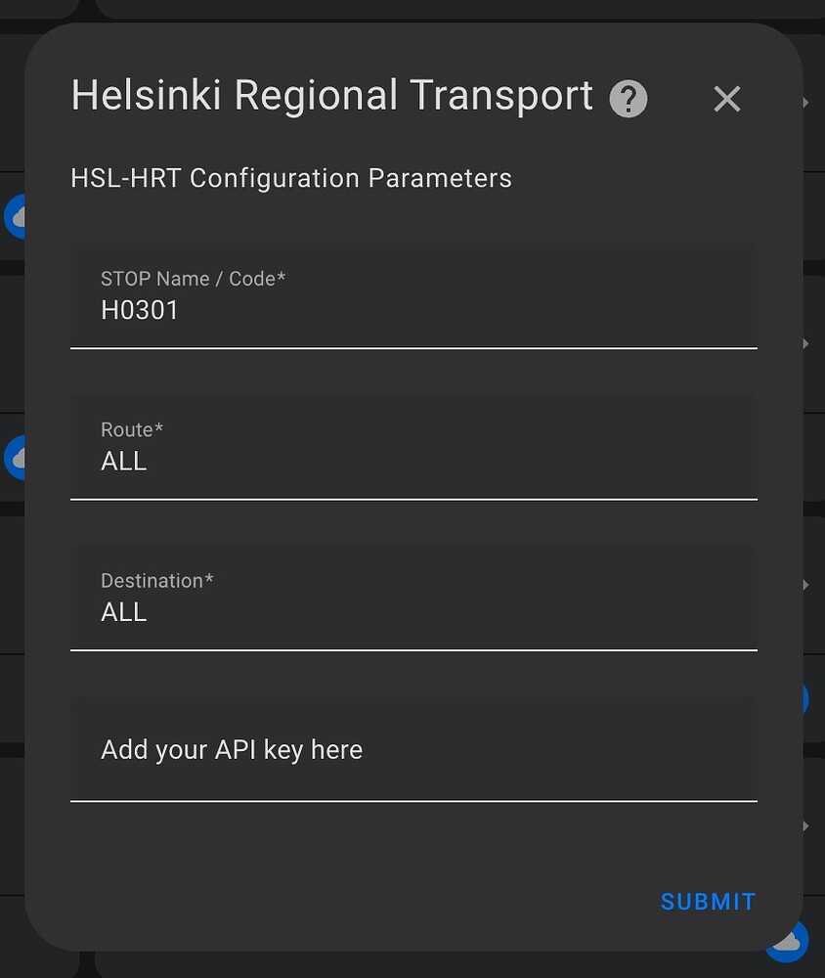Click the 'HSL-HRT Configuration Parameters' heading
The image size is (825, 978).
pyautogui.click(x=290, y=178)
